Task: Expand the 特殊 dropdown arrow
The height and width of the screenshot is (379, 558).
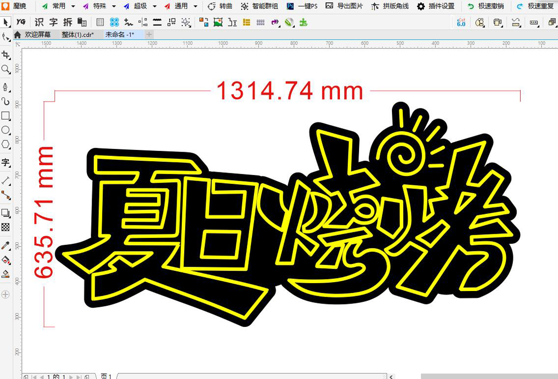Action: 114,7
